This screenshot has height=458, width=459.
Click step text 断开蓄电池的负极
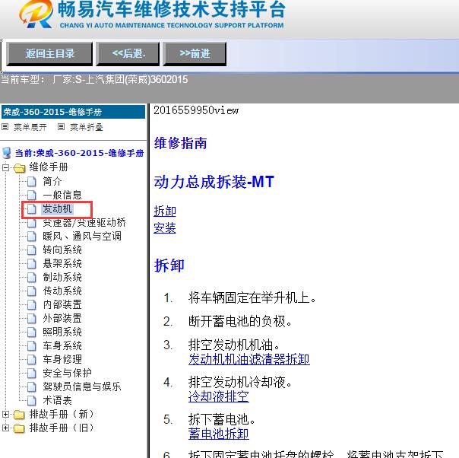coord(240,322)
